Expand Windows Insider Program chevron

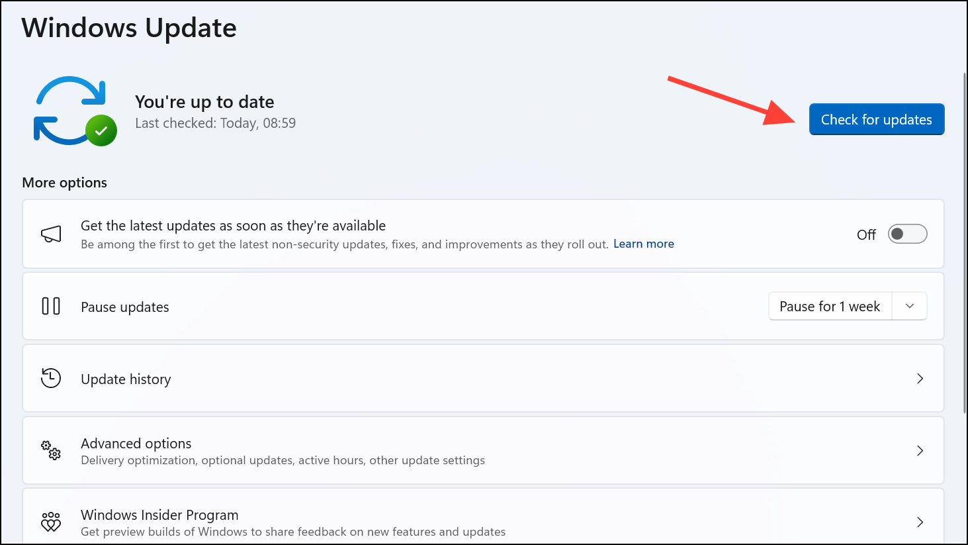click(920, 522)
